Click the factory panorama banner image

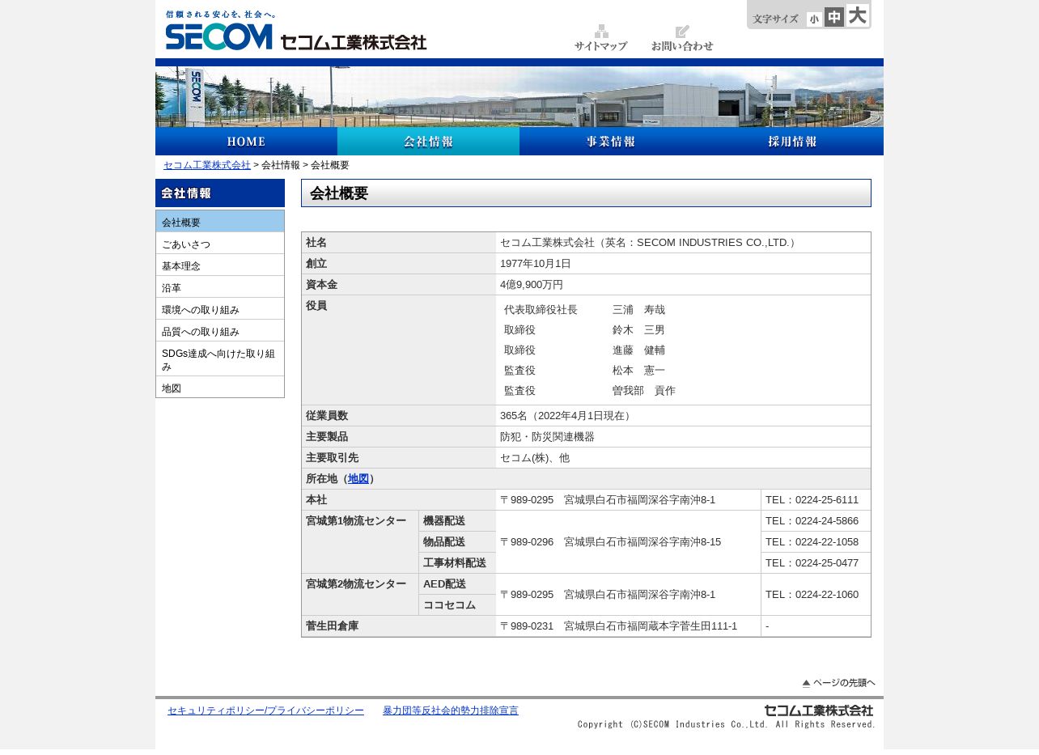coord(519,96)
